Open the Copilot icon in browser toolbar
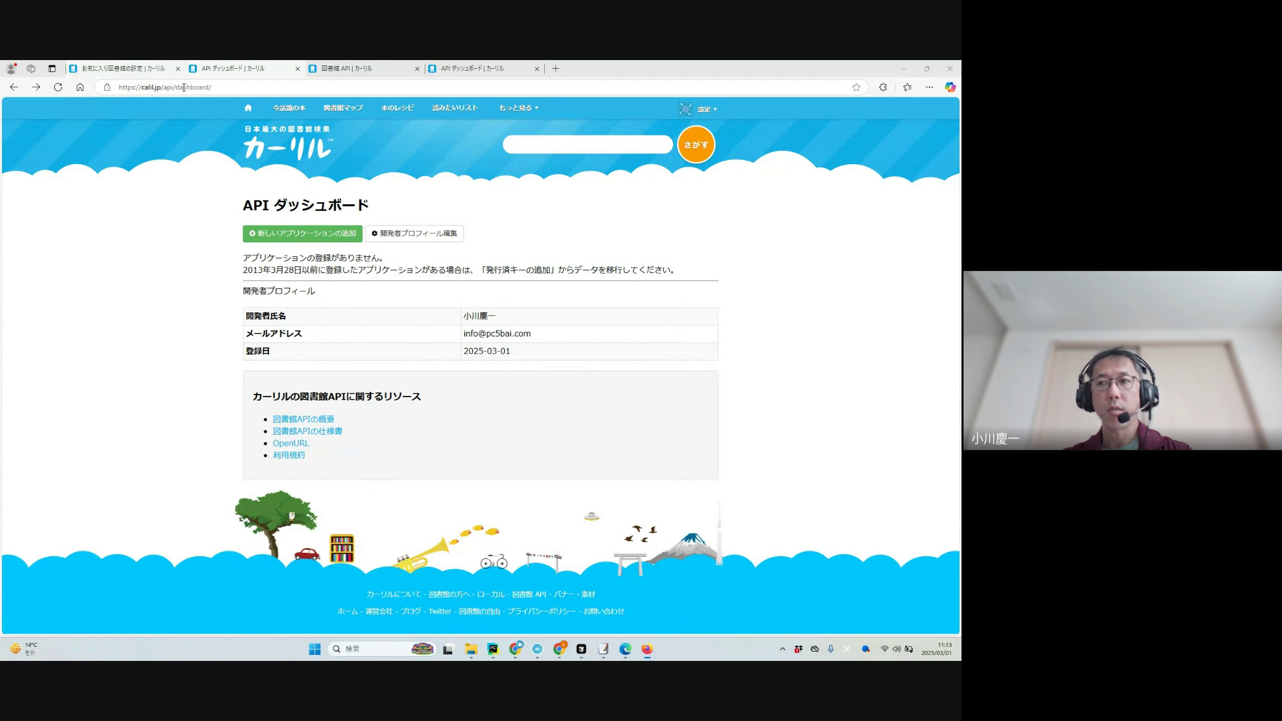 tap(949, 87)
